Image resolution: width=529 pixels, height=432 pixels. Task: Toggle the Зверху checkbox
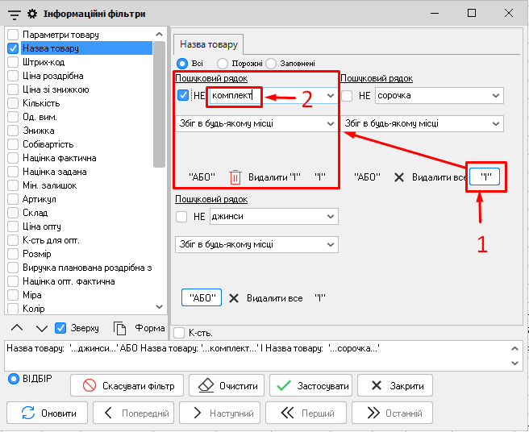(x=60, y=328)
